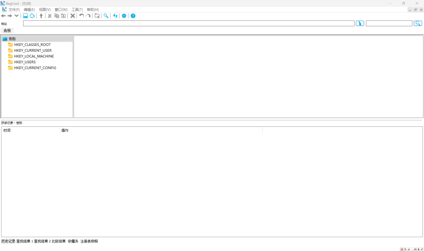Switch to the 注册表快照 tab
The width and height of the screenshot is (424, 251).
click(89, 241)
